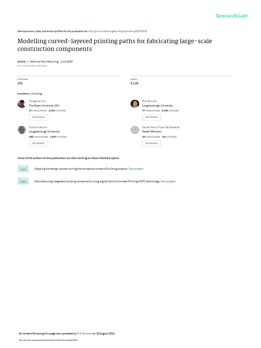261x348 pixels.
Task: Click the ResearchGate logo
Action: pyautogui.click(x=232, y=16)
